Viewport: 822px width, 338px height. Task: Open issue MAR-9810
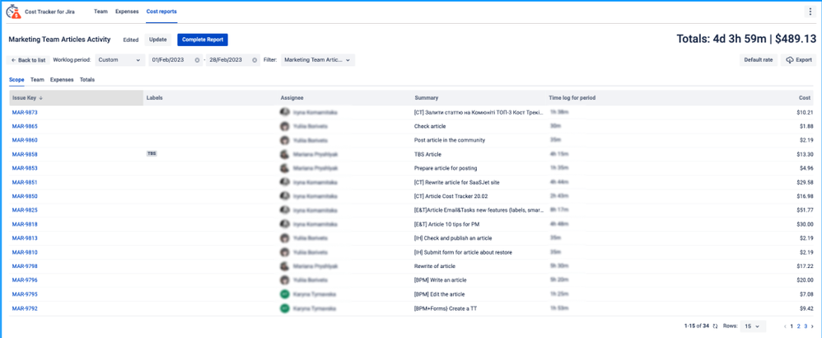[x=25, y=252]
